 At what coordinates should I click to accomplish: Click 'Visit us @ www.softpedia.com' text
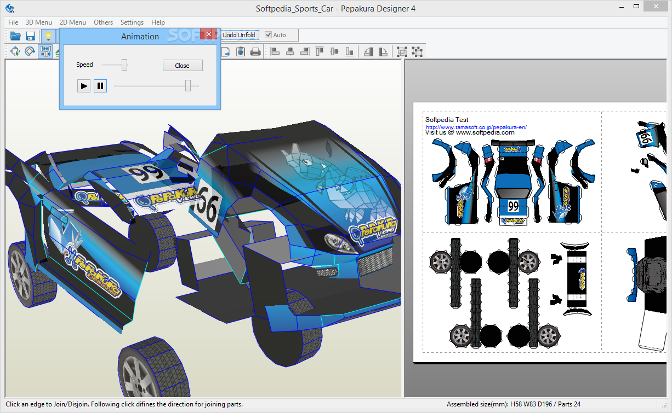pos(470,132)
